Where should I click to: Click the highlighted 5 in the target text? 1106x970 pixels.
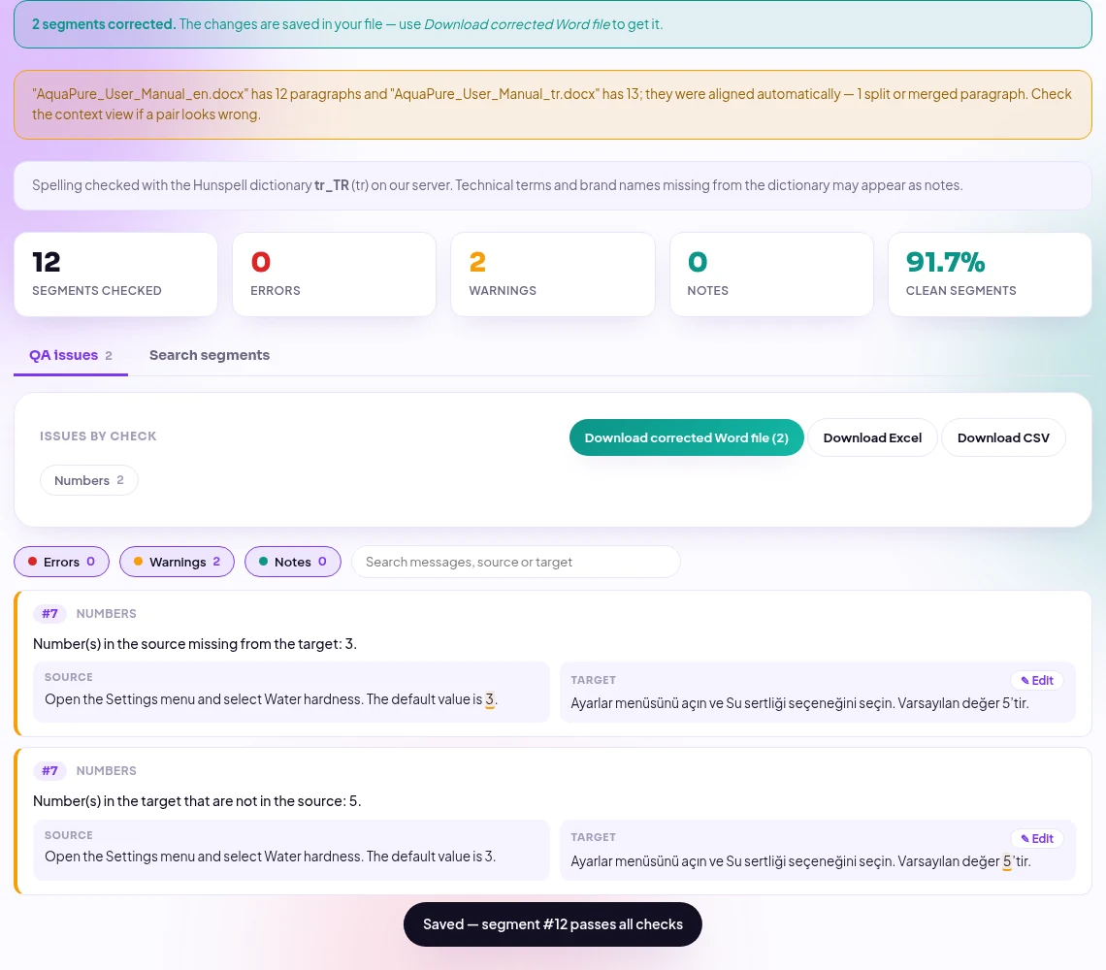1007,861
